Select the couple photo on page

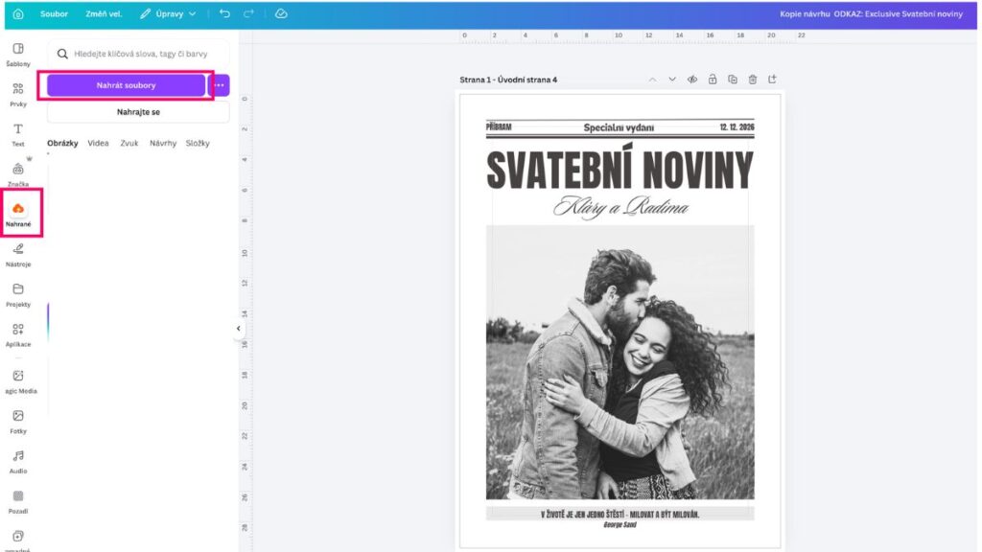click(620, 362)
